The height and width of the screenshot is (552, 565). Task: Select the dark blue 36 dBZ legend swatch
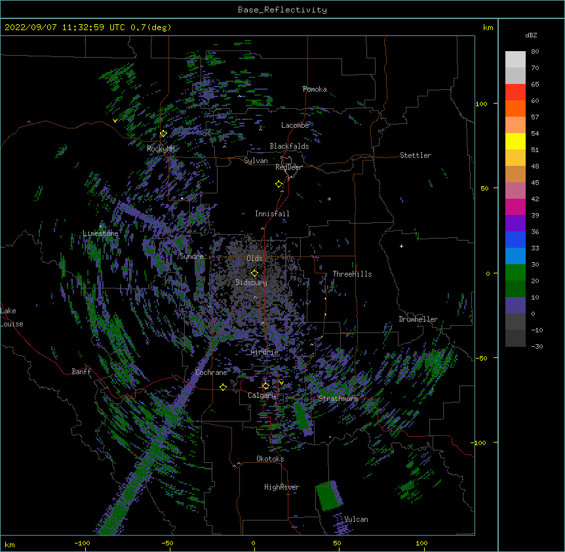(515, 239)
